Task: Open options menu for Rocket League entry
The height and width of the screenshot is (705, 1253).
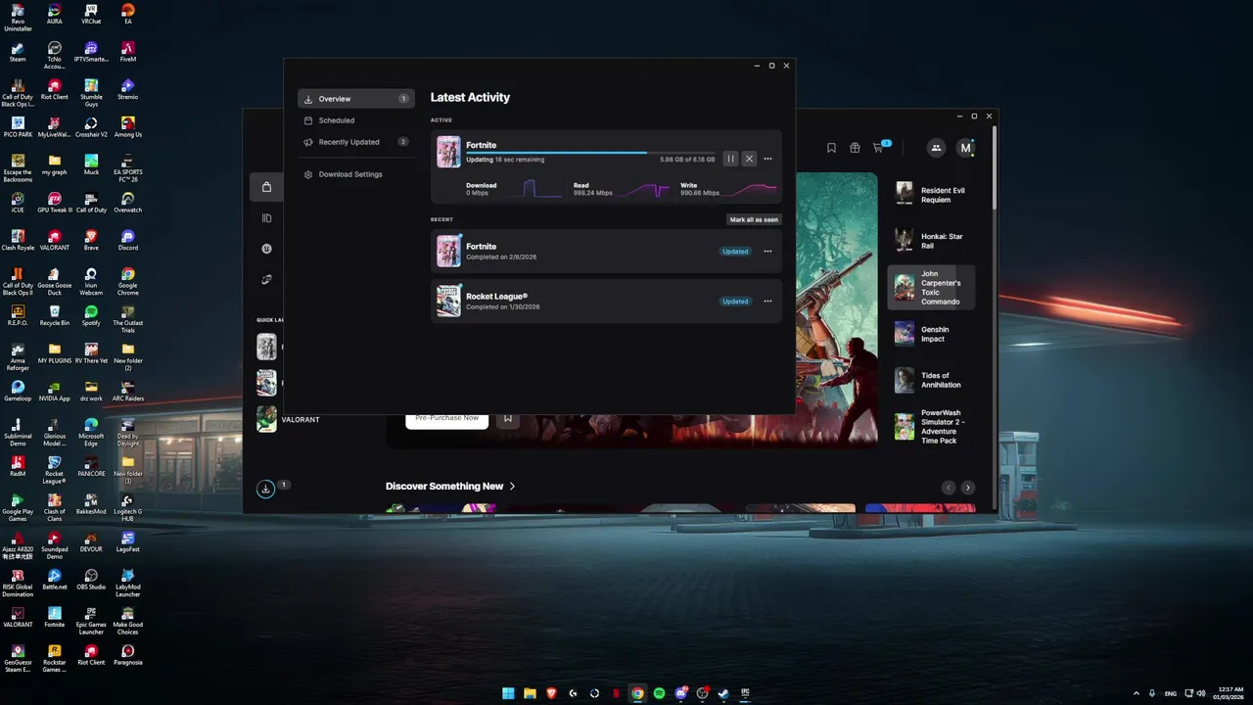Action: 767,302
